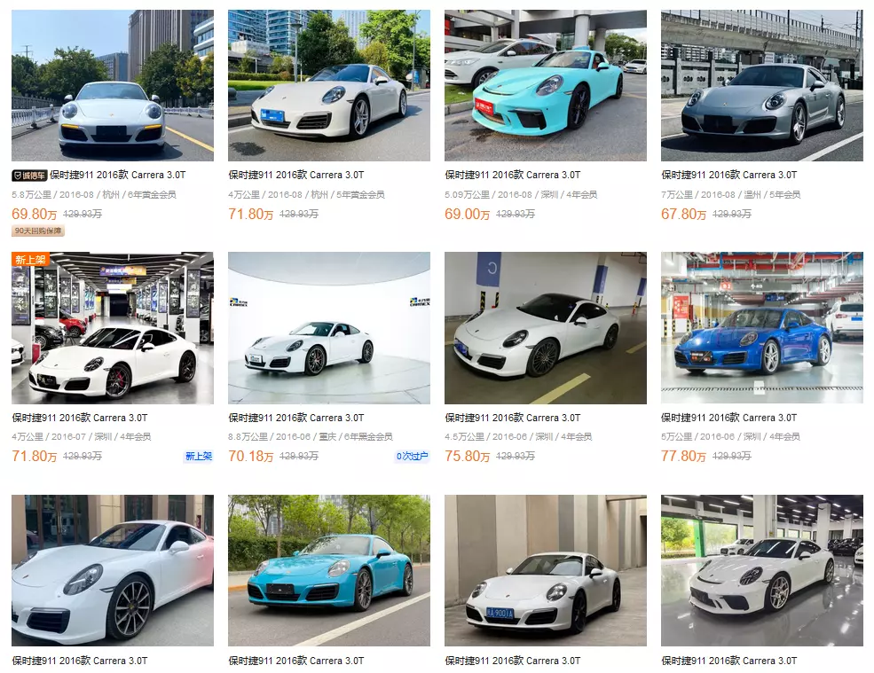Open the white Porsche on round turntable photo
Image resolution: width=874 pixels, height=673 pixels.
coord(329,327)
